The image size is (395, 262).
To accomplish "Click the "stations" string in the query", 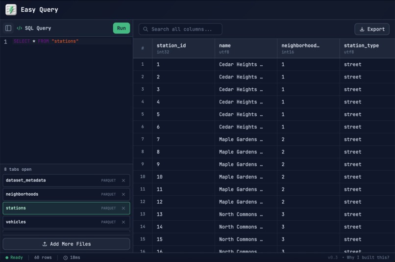I will 65,41.
